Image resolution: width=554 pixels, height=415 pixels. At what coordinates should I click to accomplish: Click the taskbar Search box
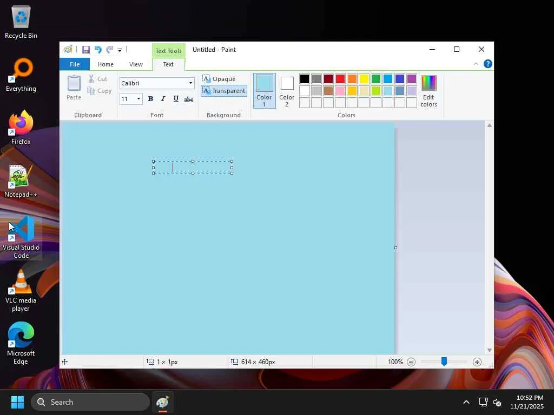[x=90, y=402]
